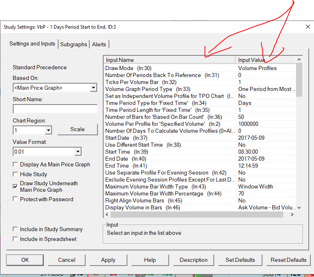This screenshot has width=314, height=277.
Task: Click the Apply button
Action: [x=108, y=260]
